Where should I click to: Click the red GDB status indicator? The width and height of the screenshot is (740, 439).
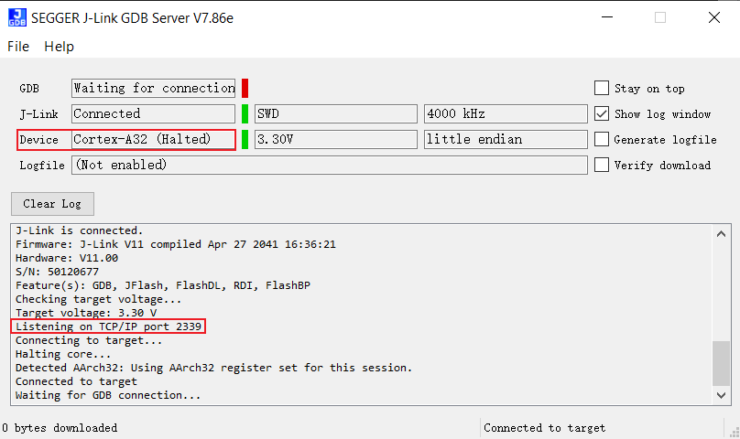245,88
